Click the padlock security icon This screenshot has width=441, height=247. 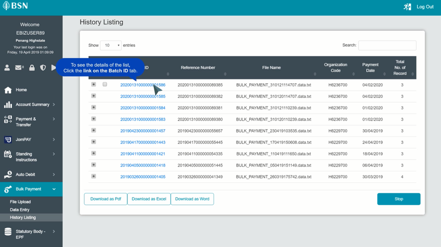32,68
